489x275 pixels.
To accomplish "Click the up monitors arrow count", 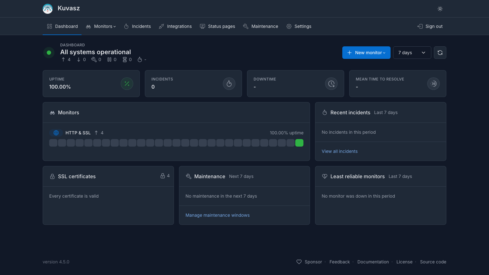I will (x=66, y=60).
